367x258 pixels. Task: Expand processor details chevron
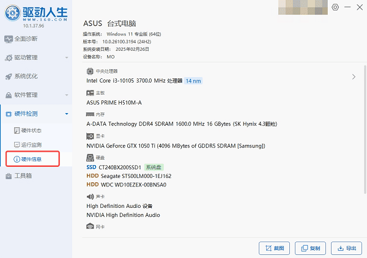pos(354,76)
